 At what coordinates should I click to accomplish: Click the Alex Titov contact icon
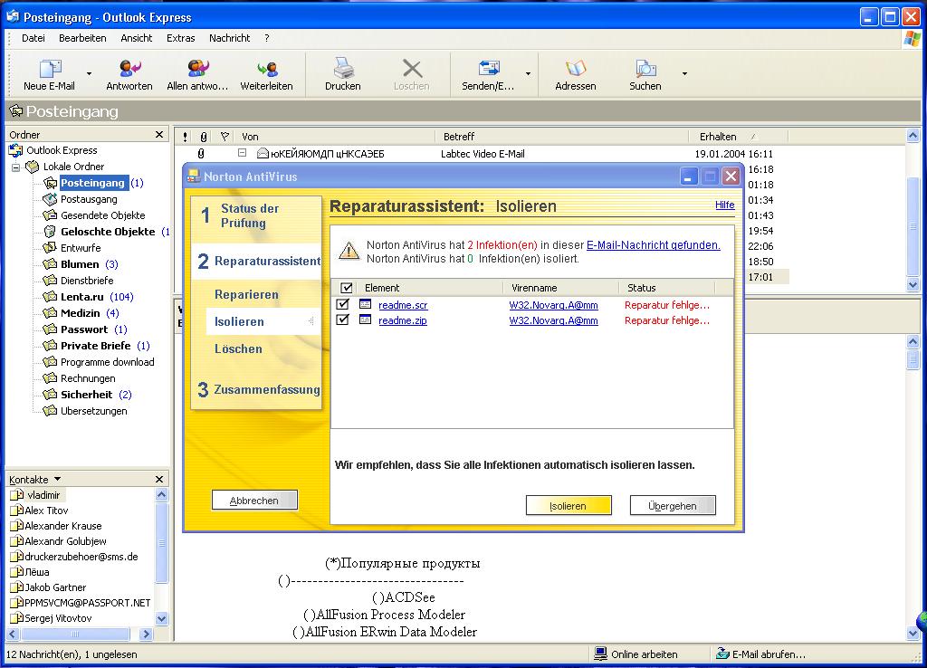point(18,511)
